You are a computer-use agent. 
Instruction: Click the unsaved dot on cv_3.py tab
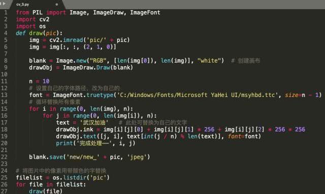(x=56, y=5)
